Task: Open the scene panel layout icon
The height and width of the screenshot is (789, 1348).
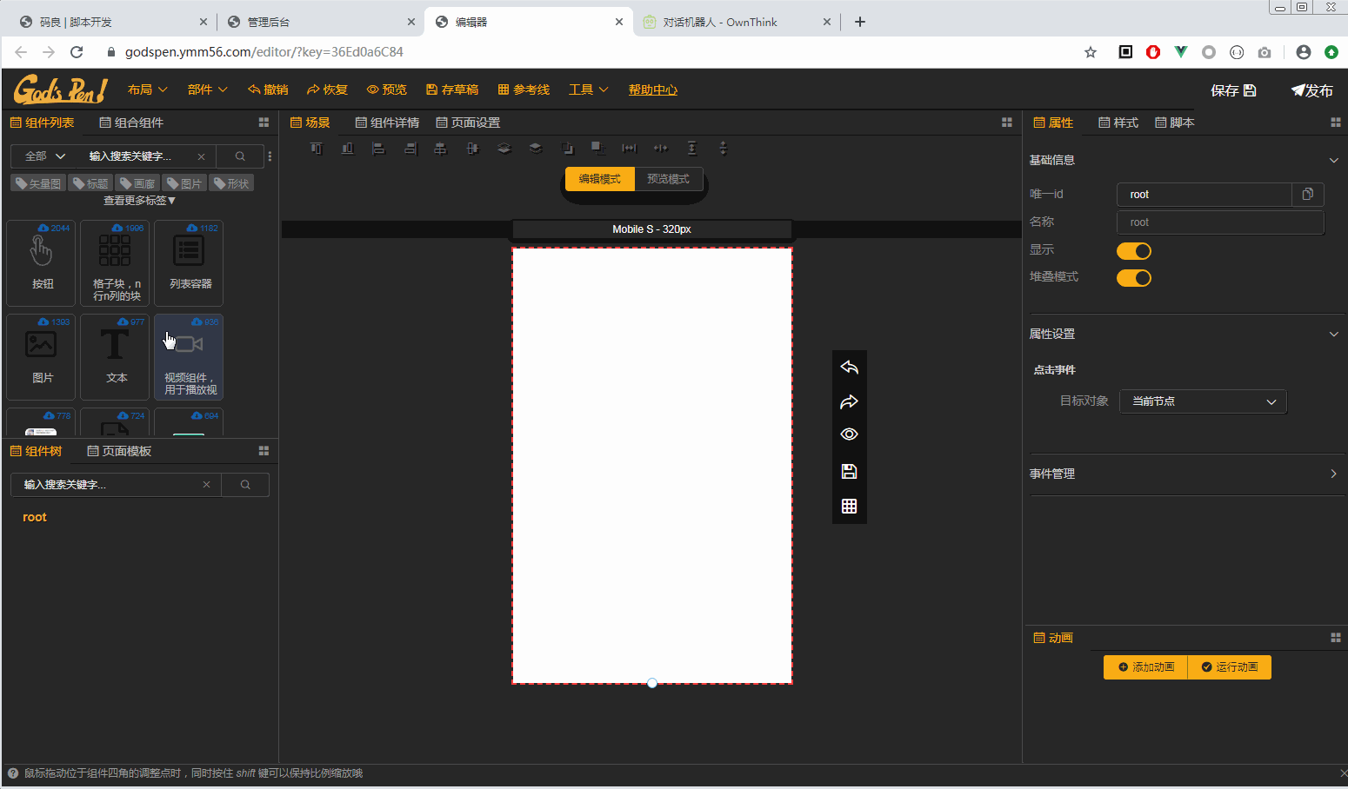Action: (1007, 123)
